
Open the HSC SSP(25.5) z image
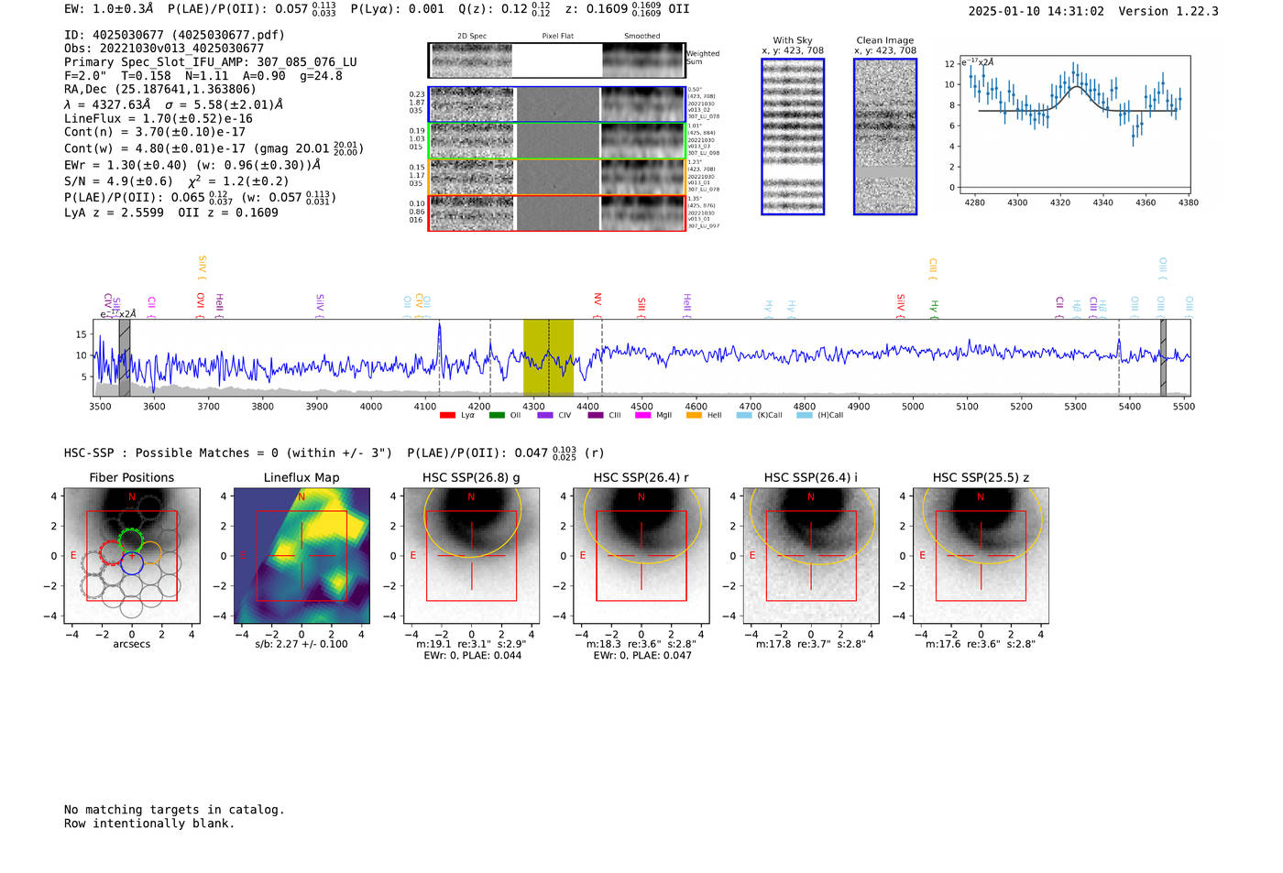[981, 556]
